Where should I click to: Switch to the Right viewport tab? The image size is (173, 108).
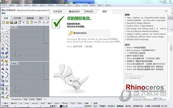point(39,99)
